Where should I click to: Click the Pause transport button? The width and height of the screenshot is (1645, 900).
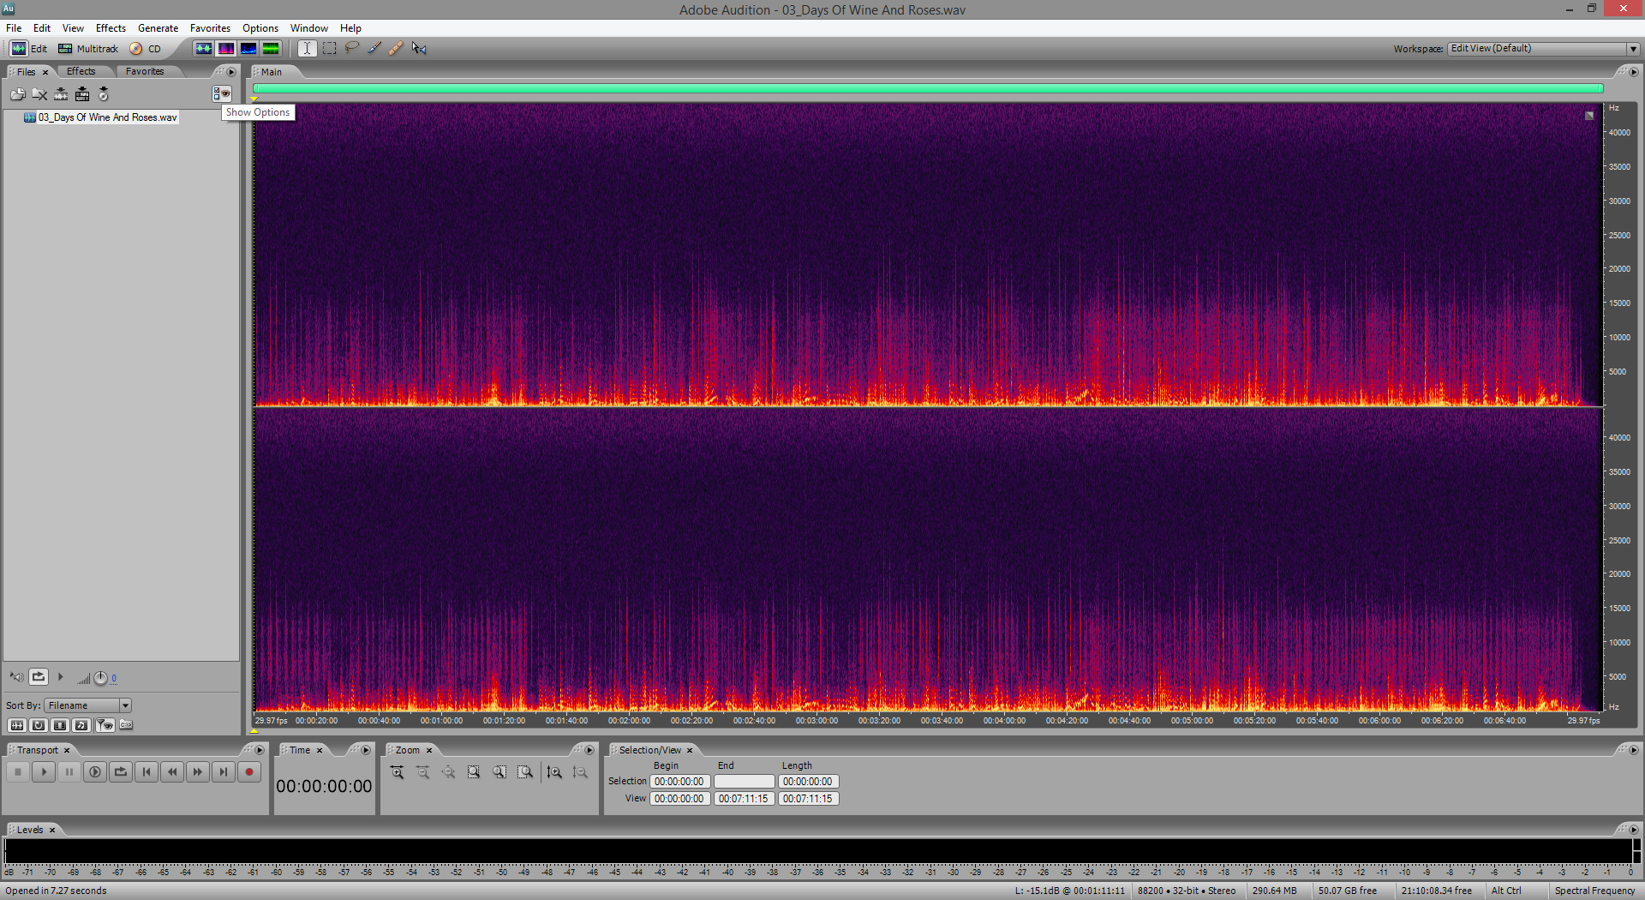coord(69,772)
